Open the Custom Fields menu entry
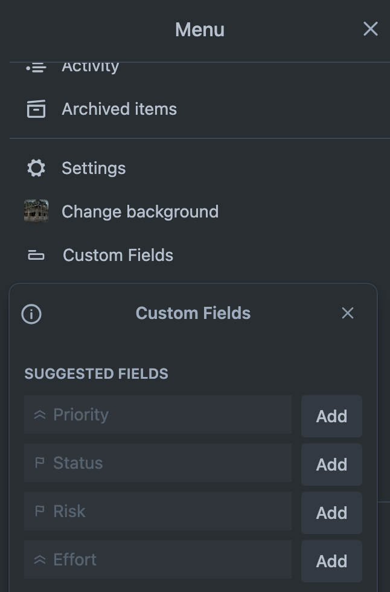This screenshot has width=390, height=592. click(118, 256)
